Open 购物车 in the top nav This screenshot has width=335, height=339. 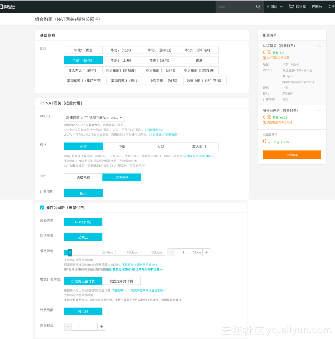tap(301, 7)
